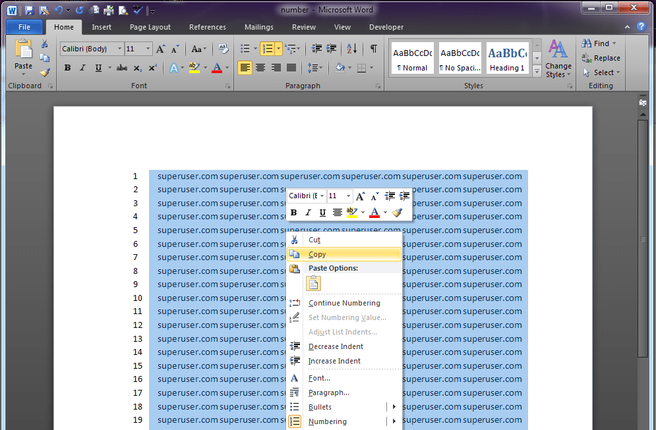Switch to the Developer tab
The height and width of the screenshot is (430, 656).
386,27
